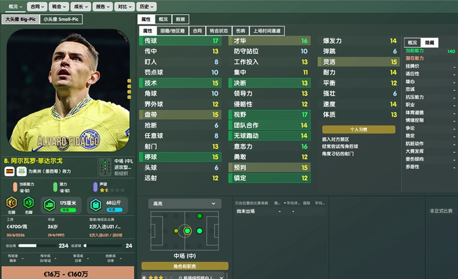
Task: Switch to the 数据 tab
Action: coord(180,19)
